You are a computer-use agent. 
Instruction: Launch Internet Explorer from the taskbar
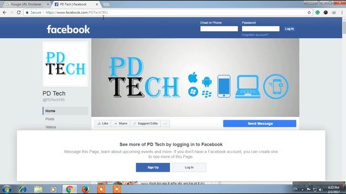(x=22, y=189)
